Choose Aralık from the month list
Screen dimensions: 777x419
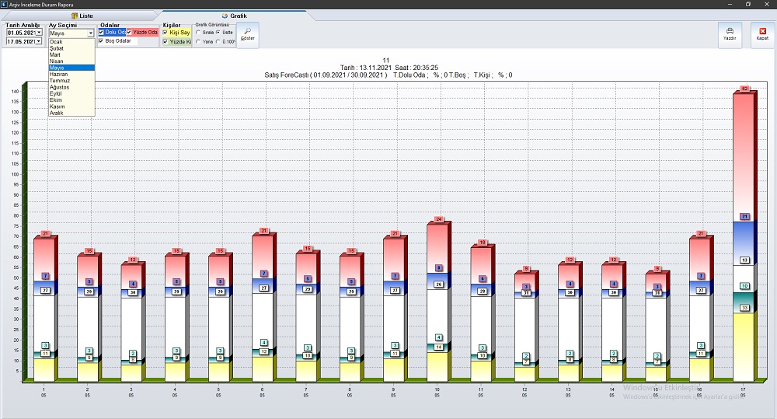[71, 113]
